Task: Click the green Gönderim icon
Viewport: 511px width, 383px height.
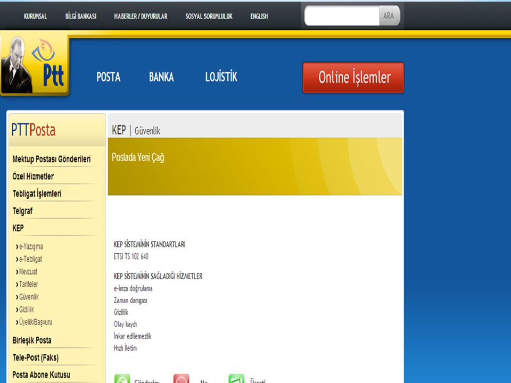Action: click(x=122, y=379)
